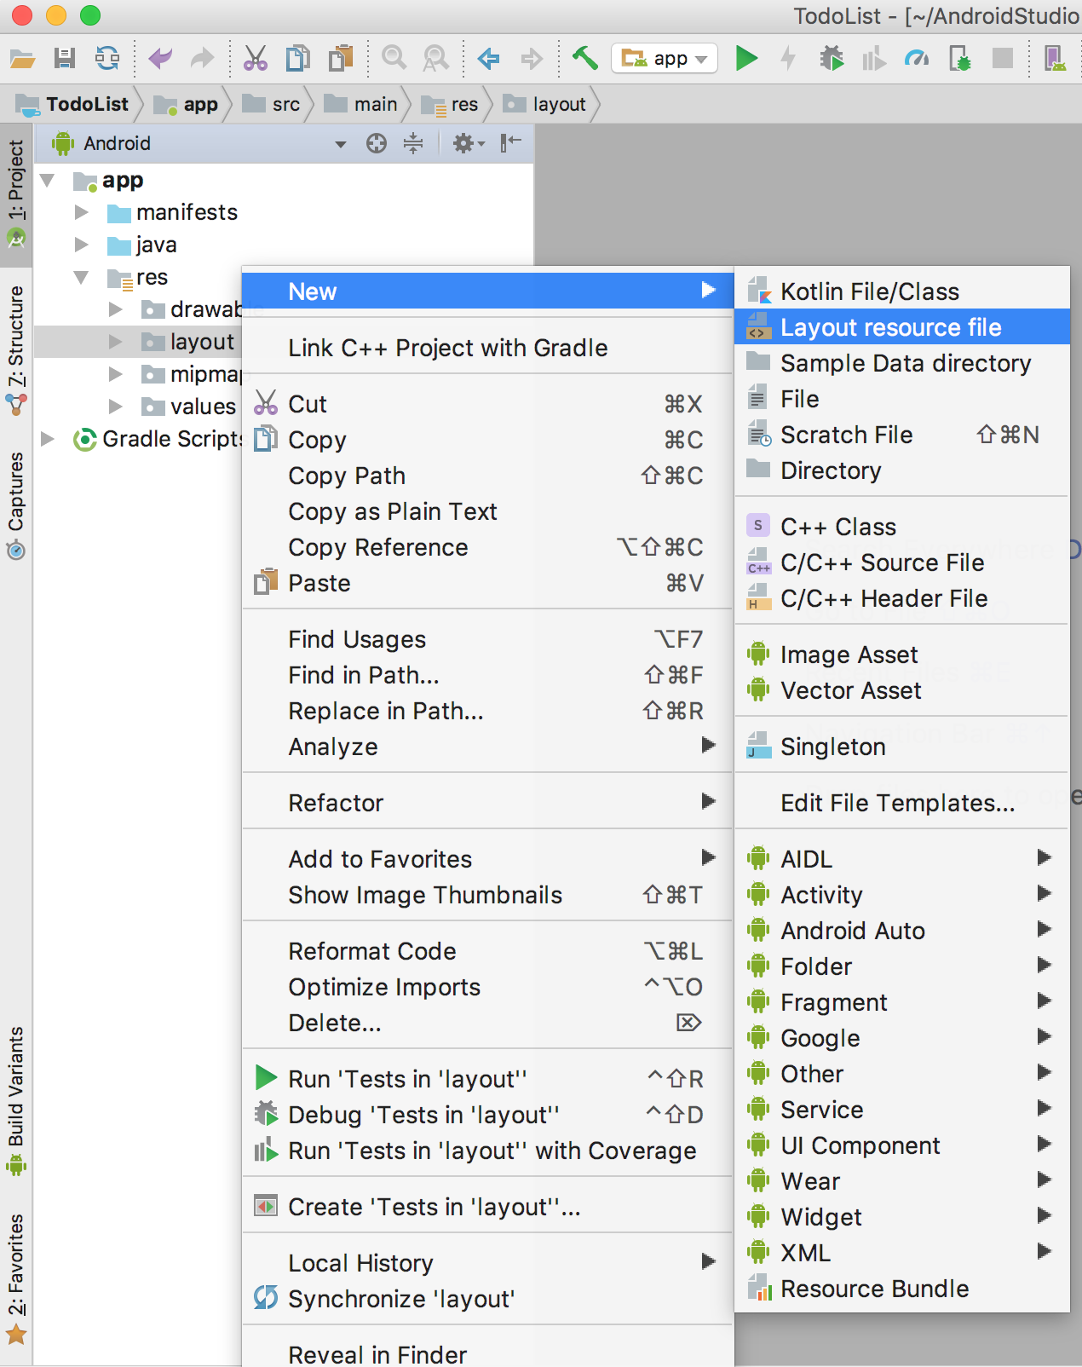This screenshot has height=1367, width=1082.
Task: Click the Replace magnifier icon
Action: click(x=435, y=58)
